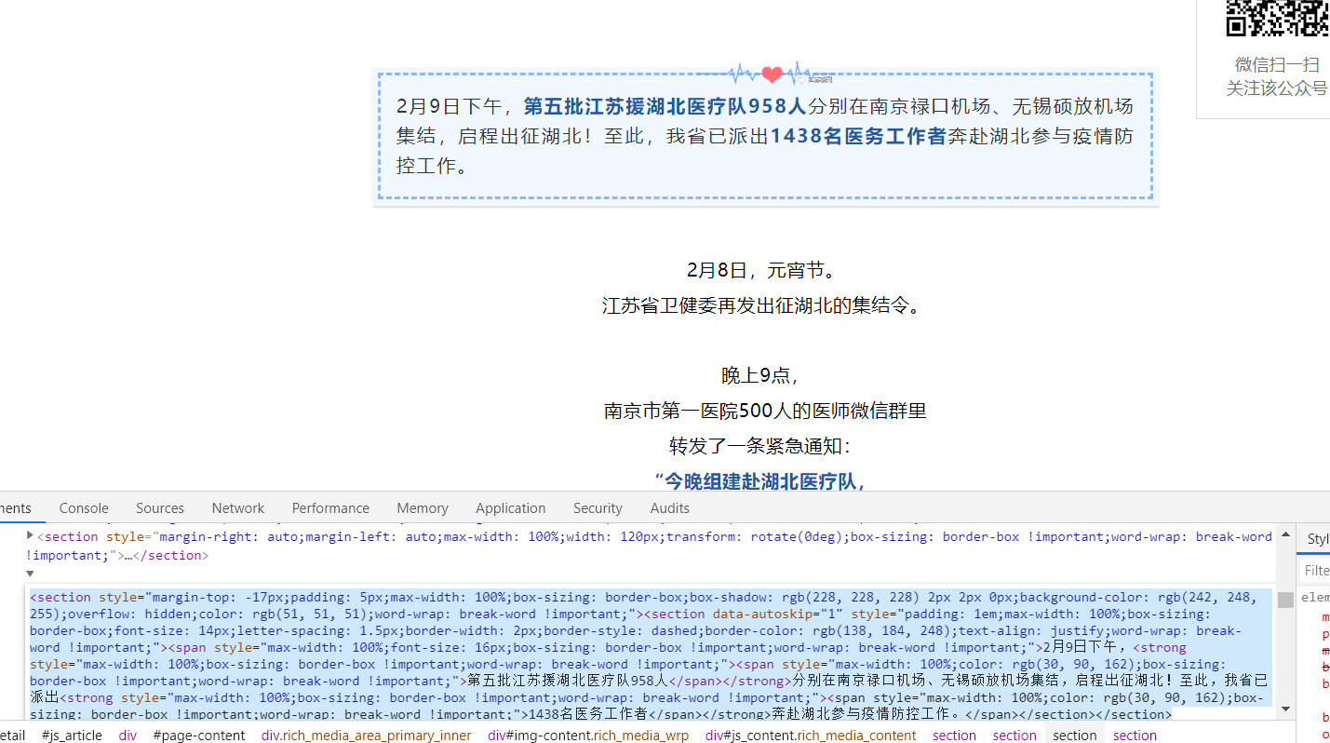This screenshot has width=1330, height=743.
Task: Click 1438名医务工作者 text in the DOM source
Action: click(587, 714)
